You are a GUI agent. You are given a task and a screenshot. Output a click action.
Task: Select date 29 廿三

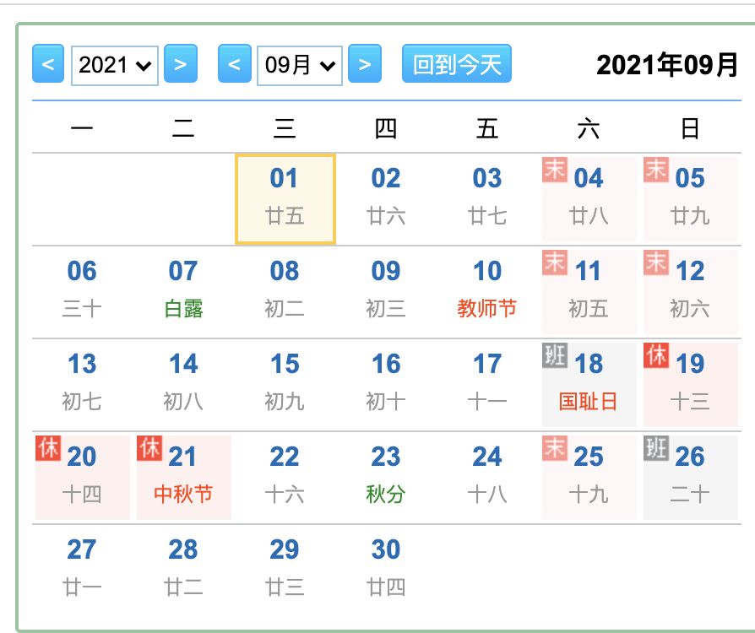pos(285,571)
